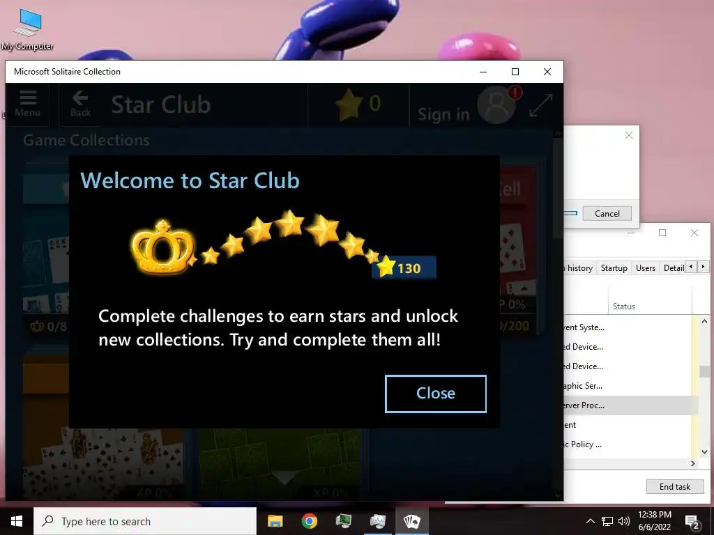Viewport: 714px width, 535px height.
Task: Open the App history tab in Task Manager
Action: click(579, 268)
